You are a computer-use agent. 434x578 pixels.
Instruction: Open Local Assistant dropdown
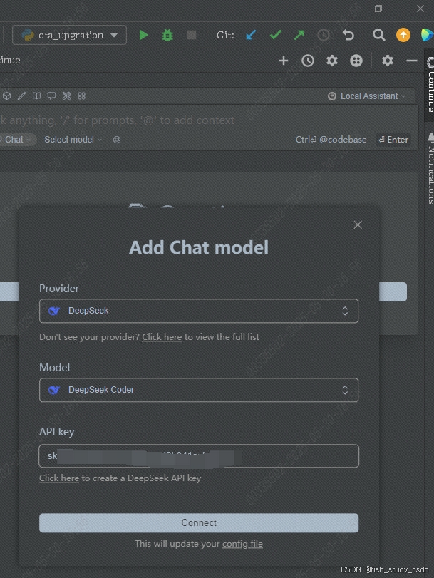tap(367, 96)
